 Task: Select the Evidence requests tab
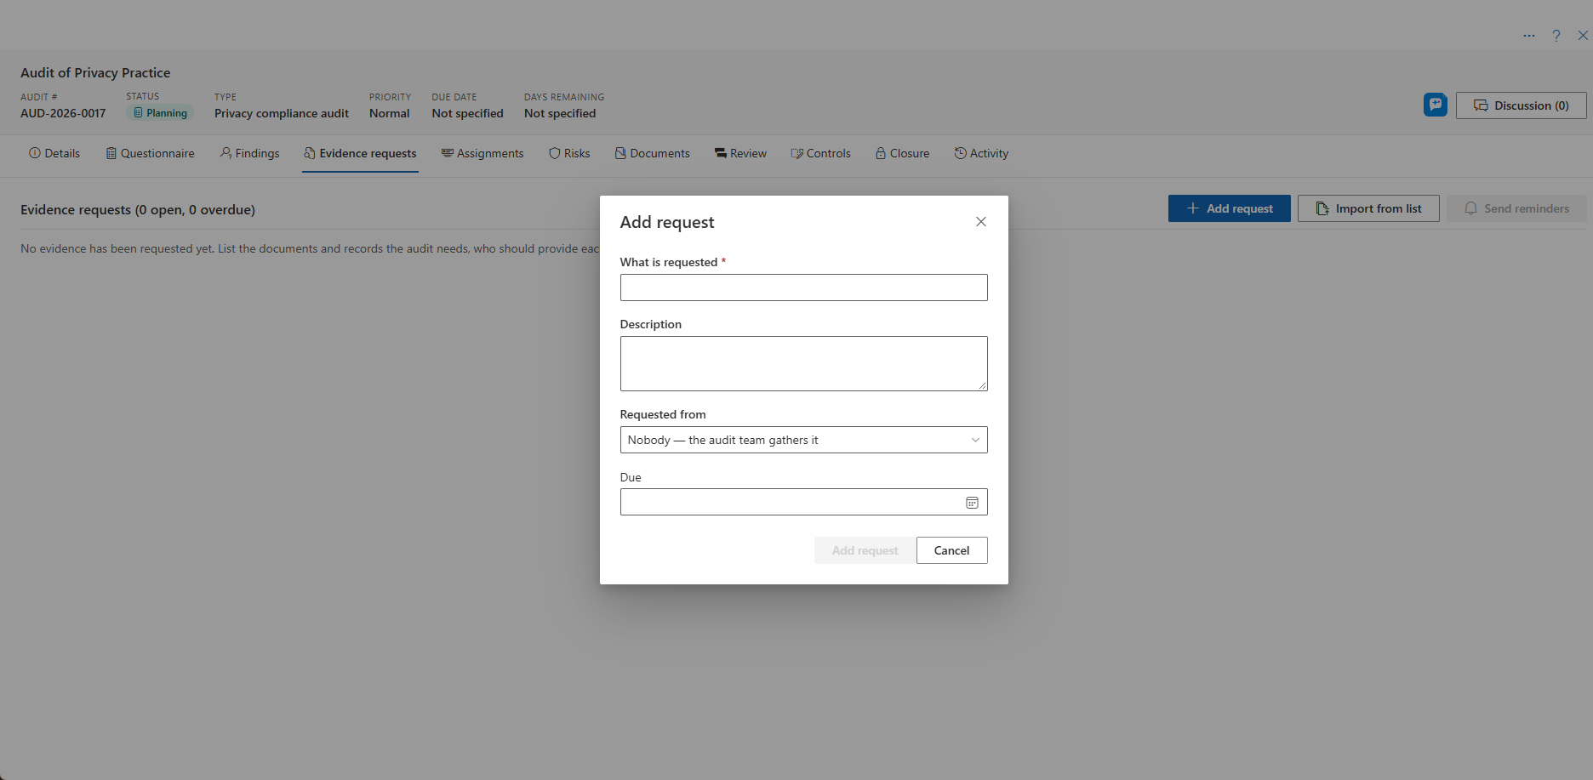360,153
